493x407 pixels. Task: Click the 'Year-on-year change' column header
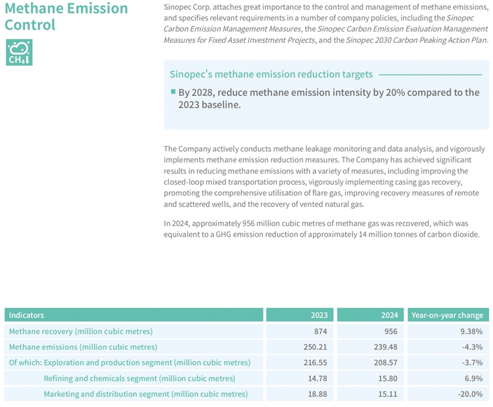coord(447,315)
